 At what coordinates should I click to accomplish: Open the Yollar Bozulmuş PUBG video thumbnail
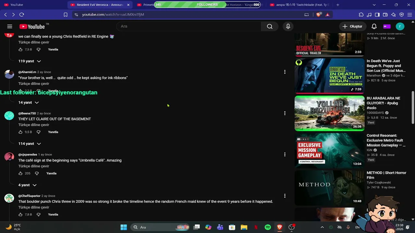329,113
